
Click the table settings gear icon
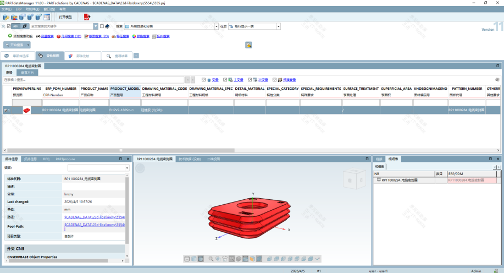click(497, 79)
